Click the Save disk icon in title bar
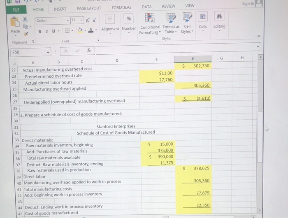288x218 pixels. click(17, 2)
